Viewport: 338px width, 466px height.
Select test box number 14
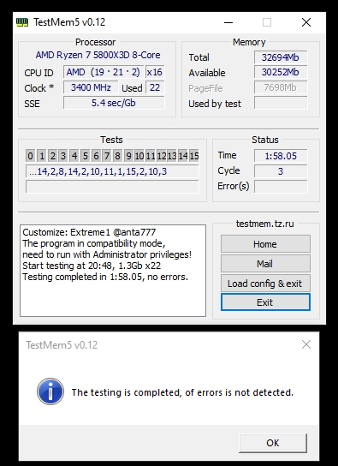point(183,156)
